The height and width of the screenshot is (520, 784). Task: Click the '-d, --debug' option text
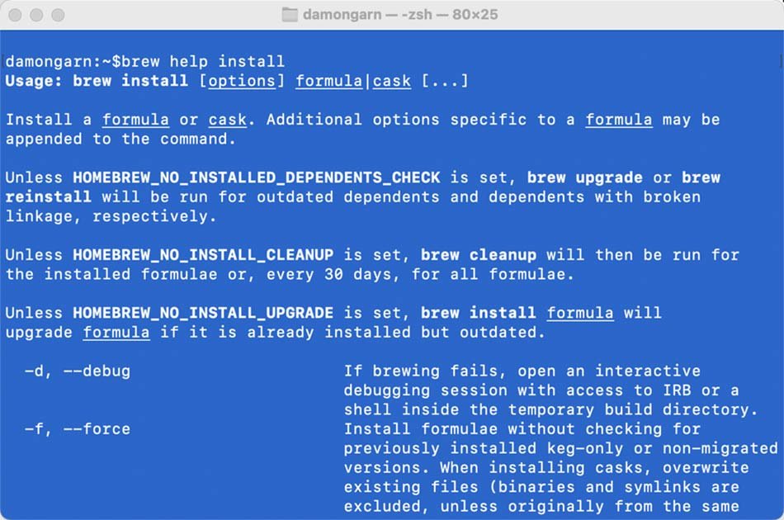[78, 371]
